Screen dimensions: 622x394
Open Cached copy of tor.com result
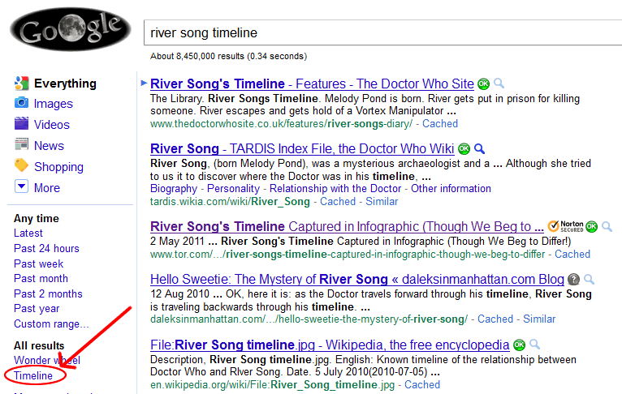572,255
